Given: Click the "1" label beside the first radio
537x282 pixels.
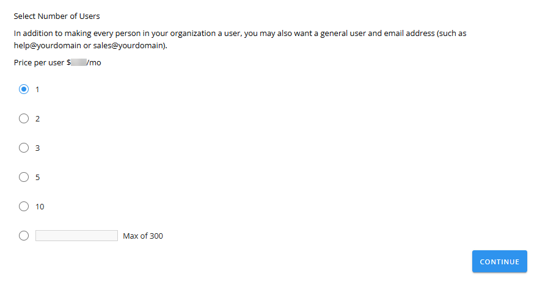Looking at the screenshot, I should tap(37, 89).
